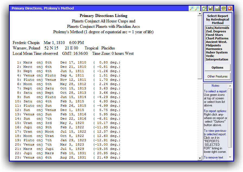Select Lists/Asteroids report method
The height and width of the screenshot is (172, 243).
pyautogui.click(x=217, y=28)
